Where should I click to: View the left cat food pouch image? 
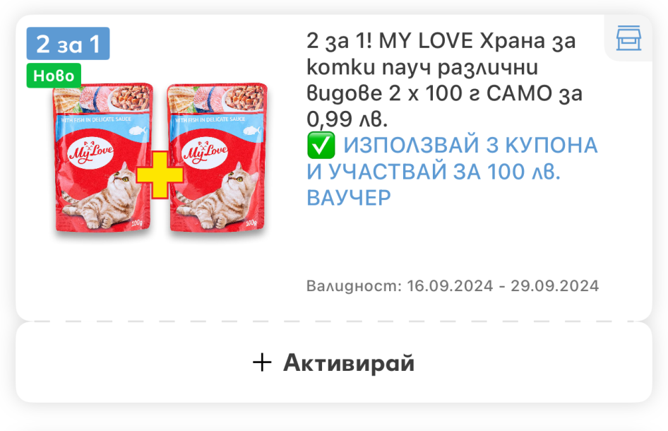102,158
